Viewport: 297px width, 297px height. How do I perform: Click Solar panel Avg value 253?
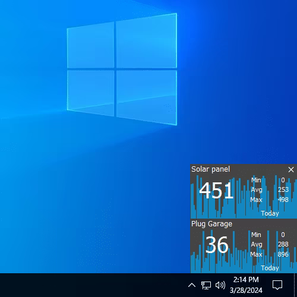pos(283,189)
